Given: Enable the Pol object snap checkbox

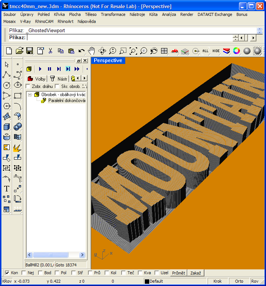Looking at the screenshot, I should [x=57, y=273].
